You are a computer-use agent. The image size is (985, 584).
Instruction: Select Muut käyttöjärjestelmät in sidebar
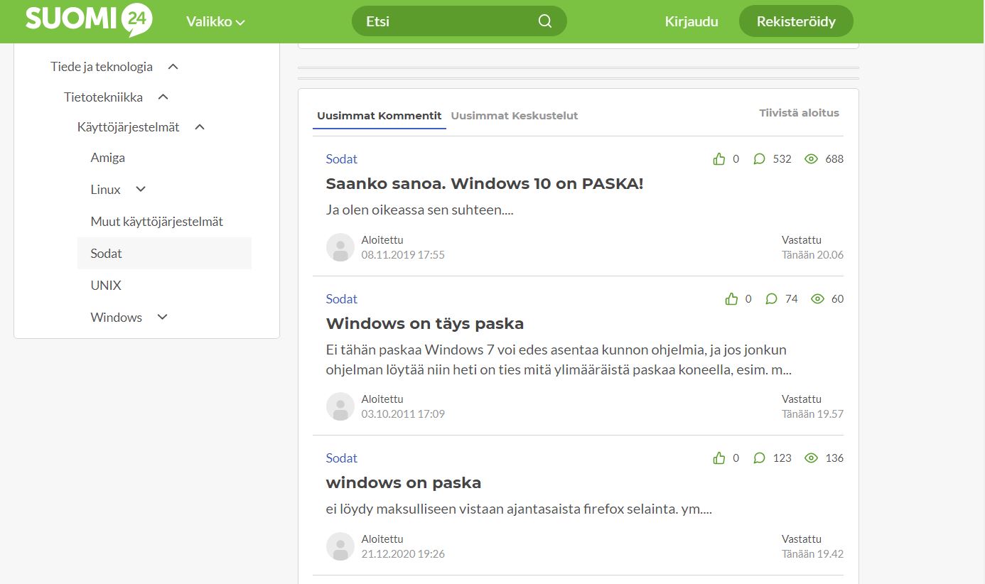(x=157, y=222)
